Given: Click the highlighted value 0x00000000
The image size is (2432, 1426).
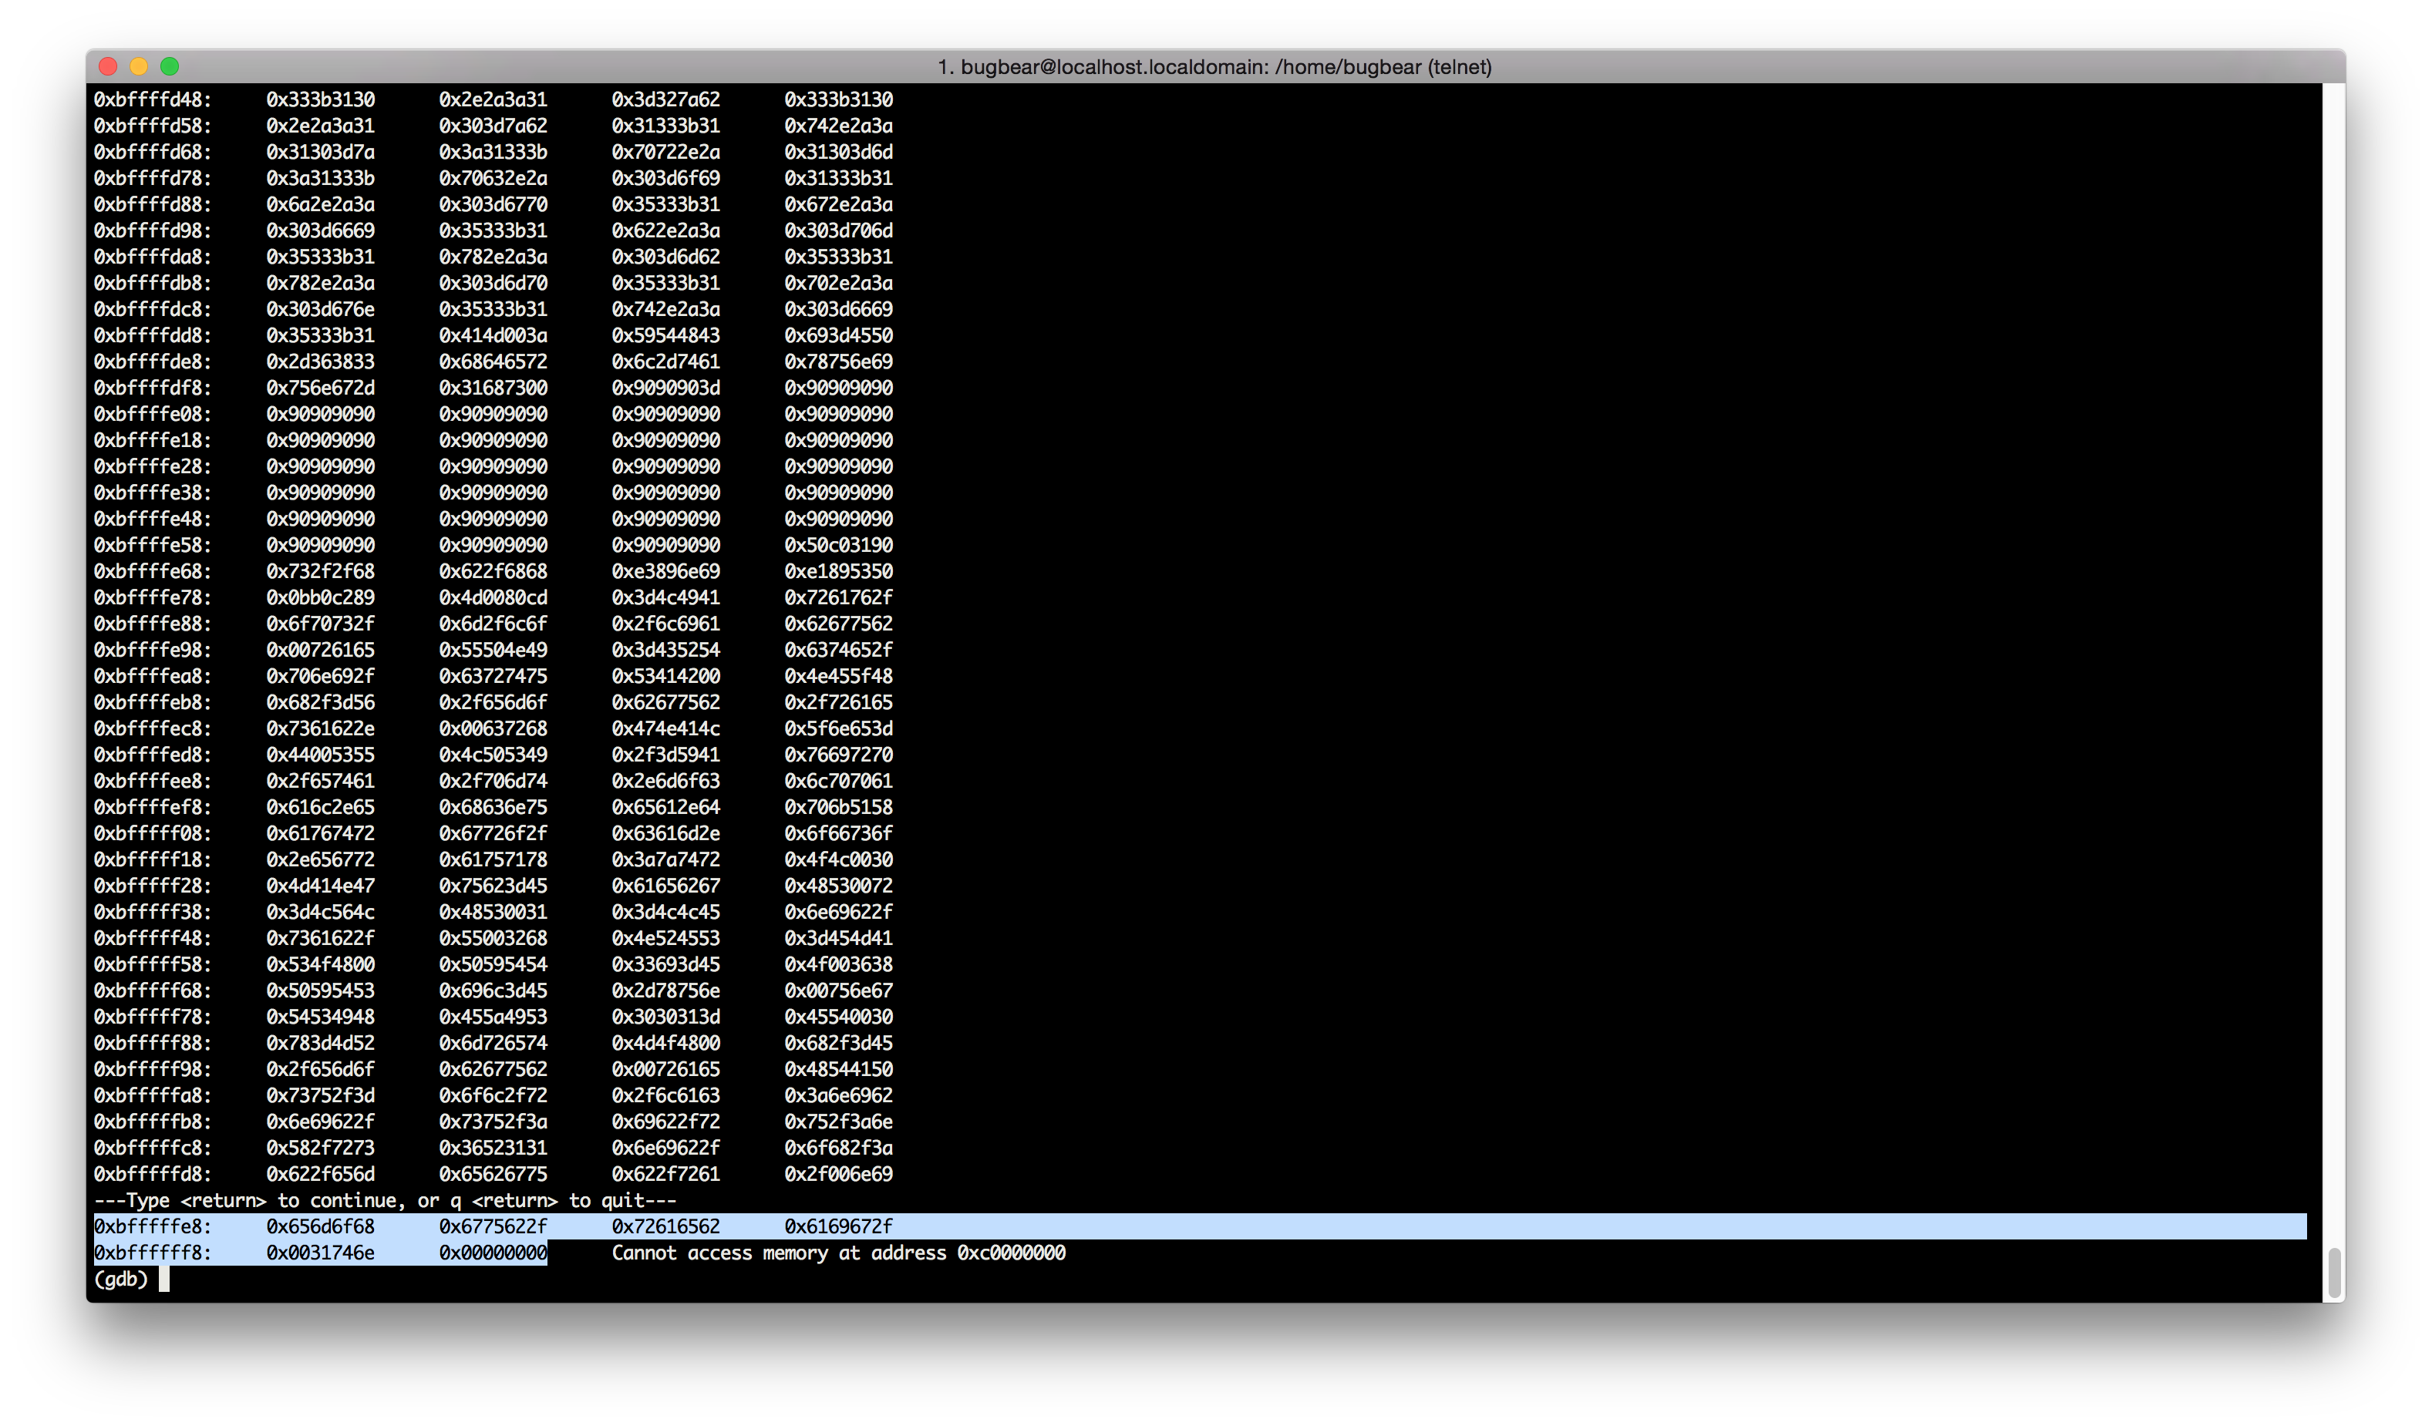Looking at the screenshot, I should coord(492,1253).
